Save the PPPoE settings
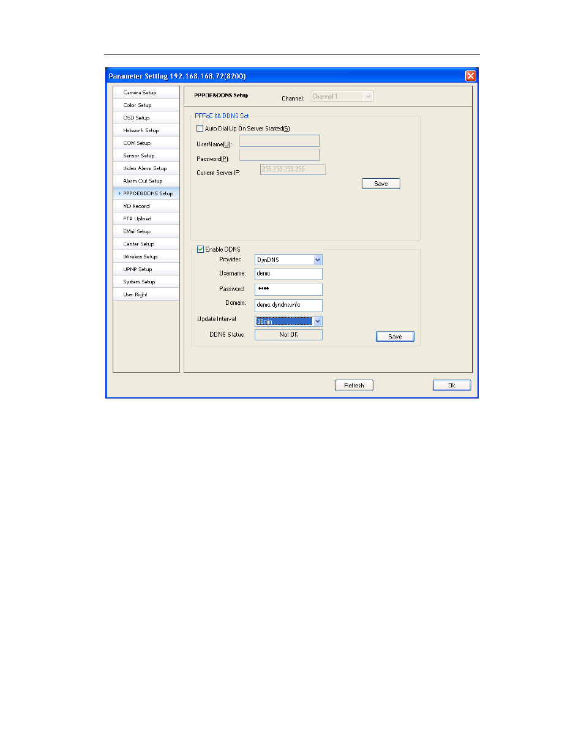 [x=381, y=184]
